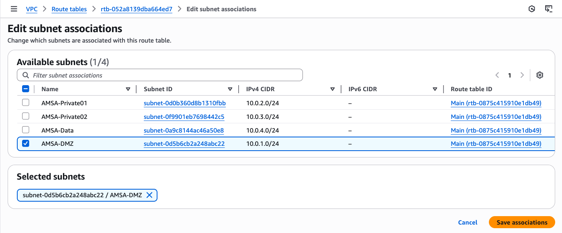Click the CloudShell icon in header
The width and height of the screenshot is (562, 233).
549,9
